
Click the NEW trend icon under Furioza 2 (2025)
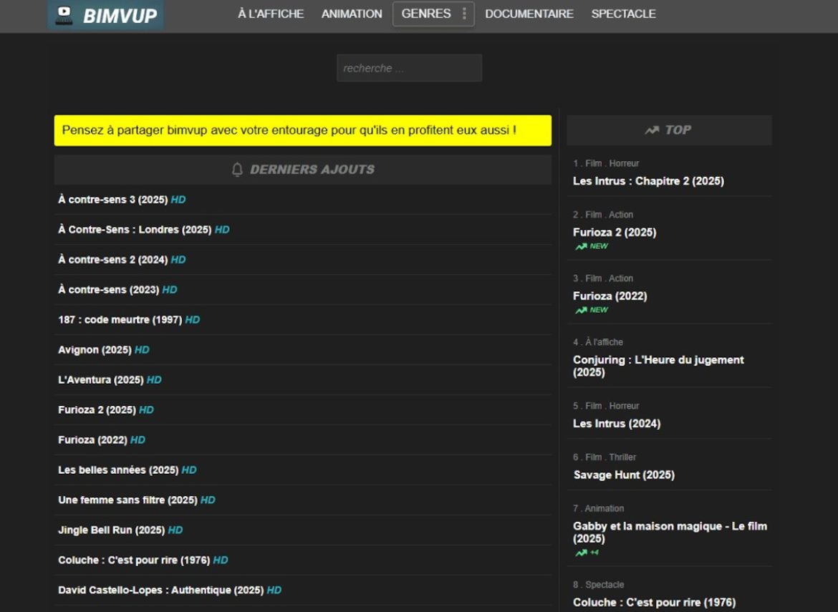pyautogui.click(x=581, y=246)
